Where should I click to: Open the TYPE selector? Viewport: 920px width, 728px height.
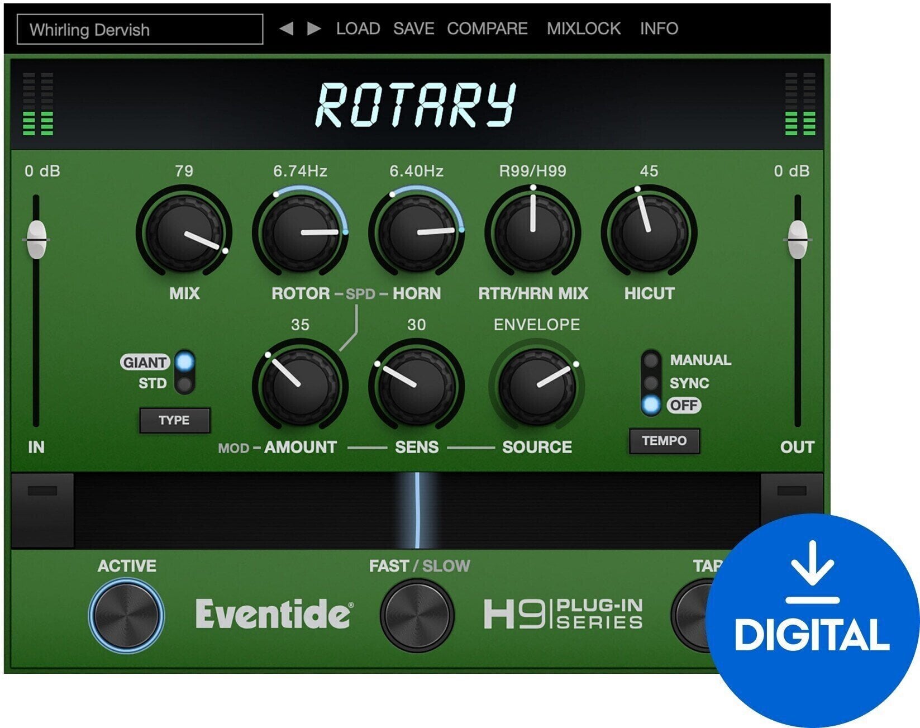point(175,421)
